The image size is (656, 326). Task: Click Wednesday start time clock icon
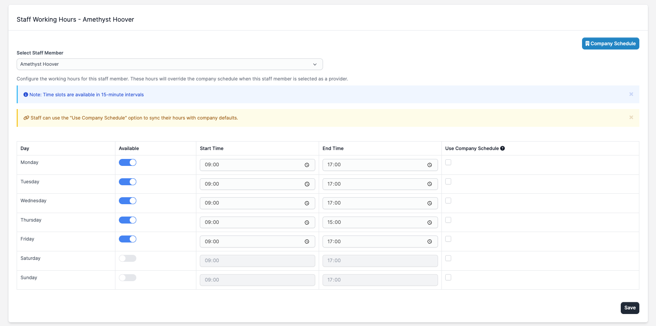307,203
